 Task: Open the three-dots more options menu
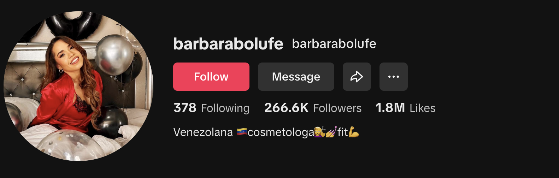point(394,77)
